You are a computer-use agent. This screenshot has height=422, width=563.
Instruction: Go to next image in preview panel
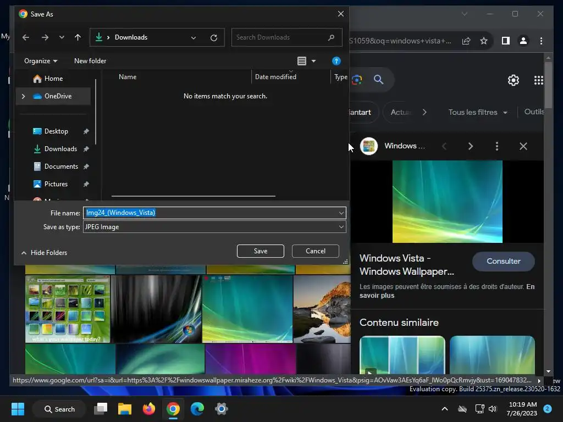pos(471,146)
